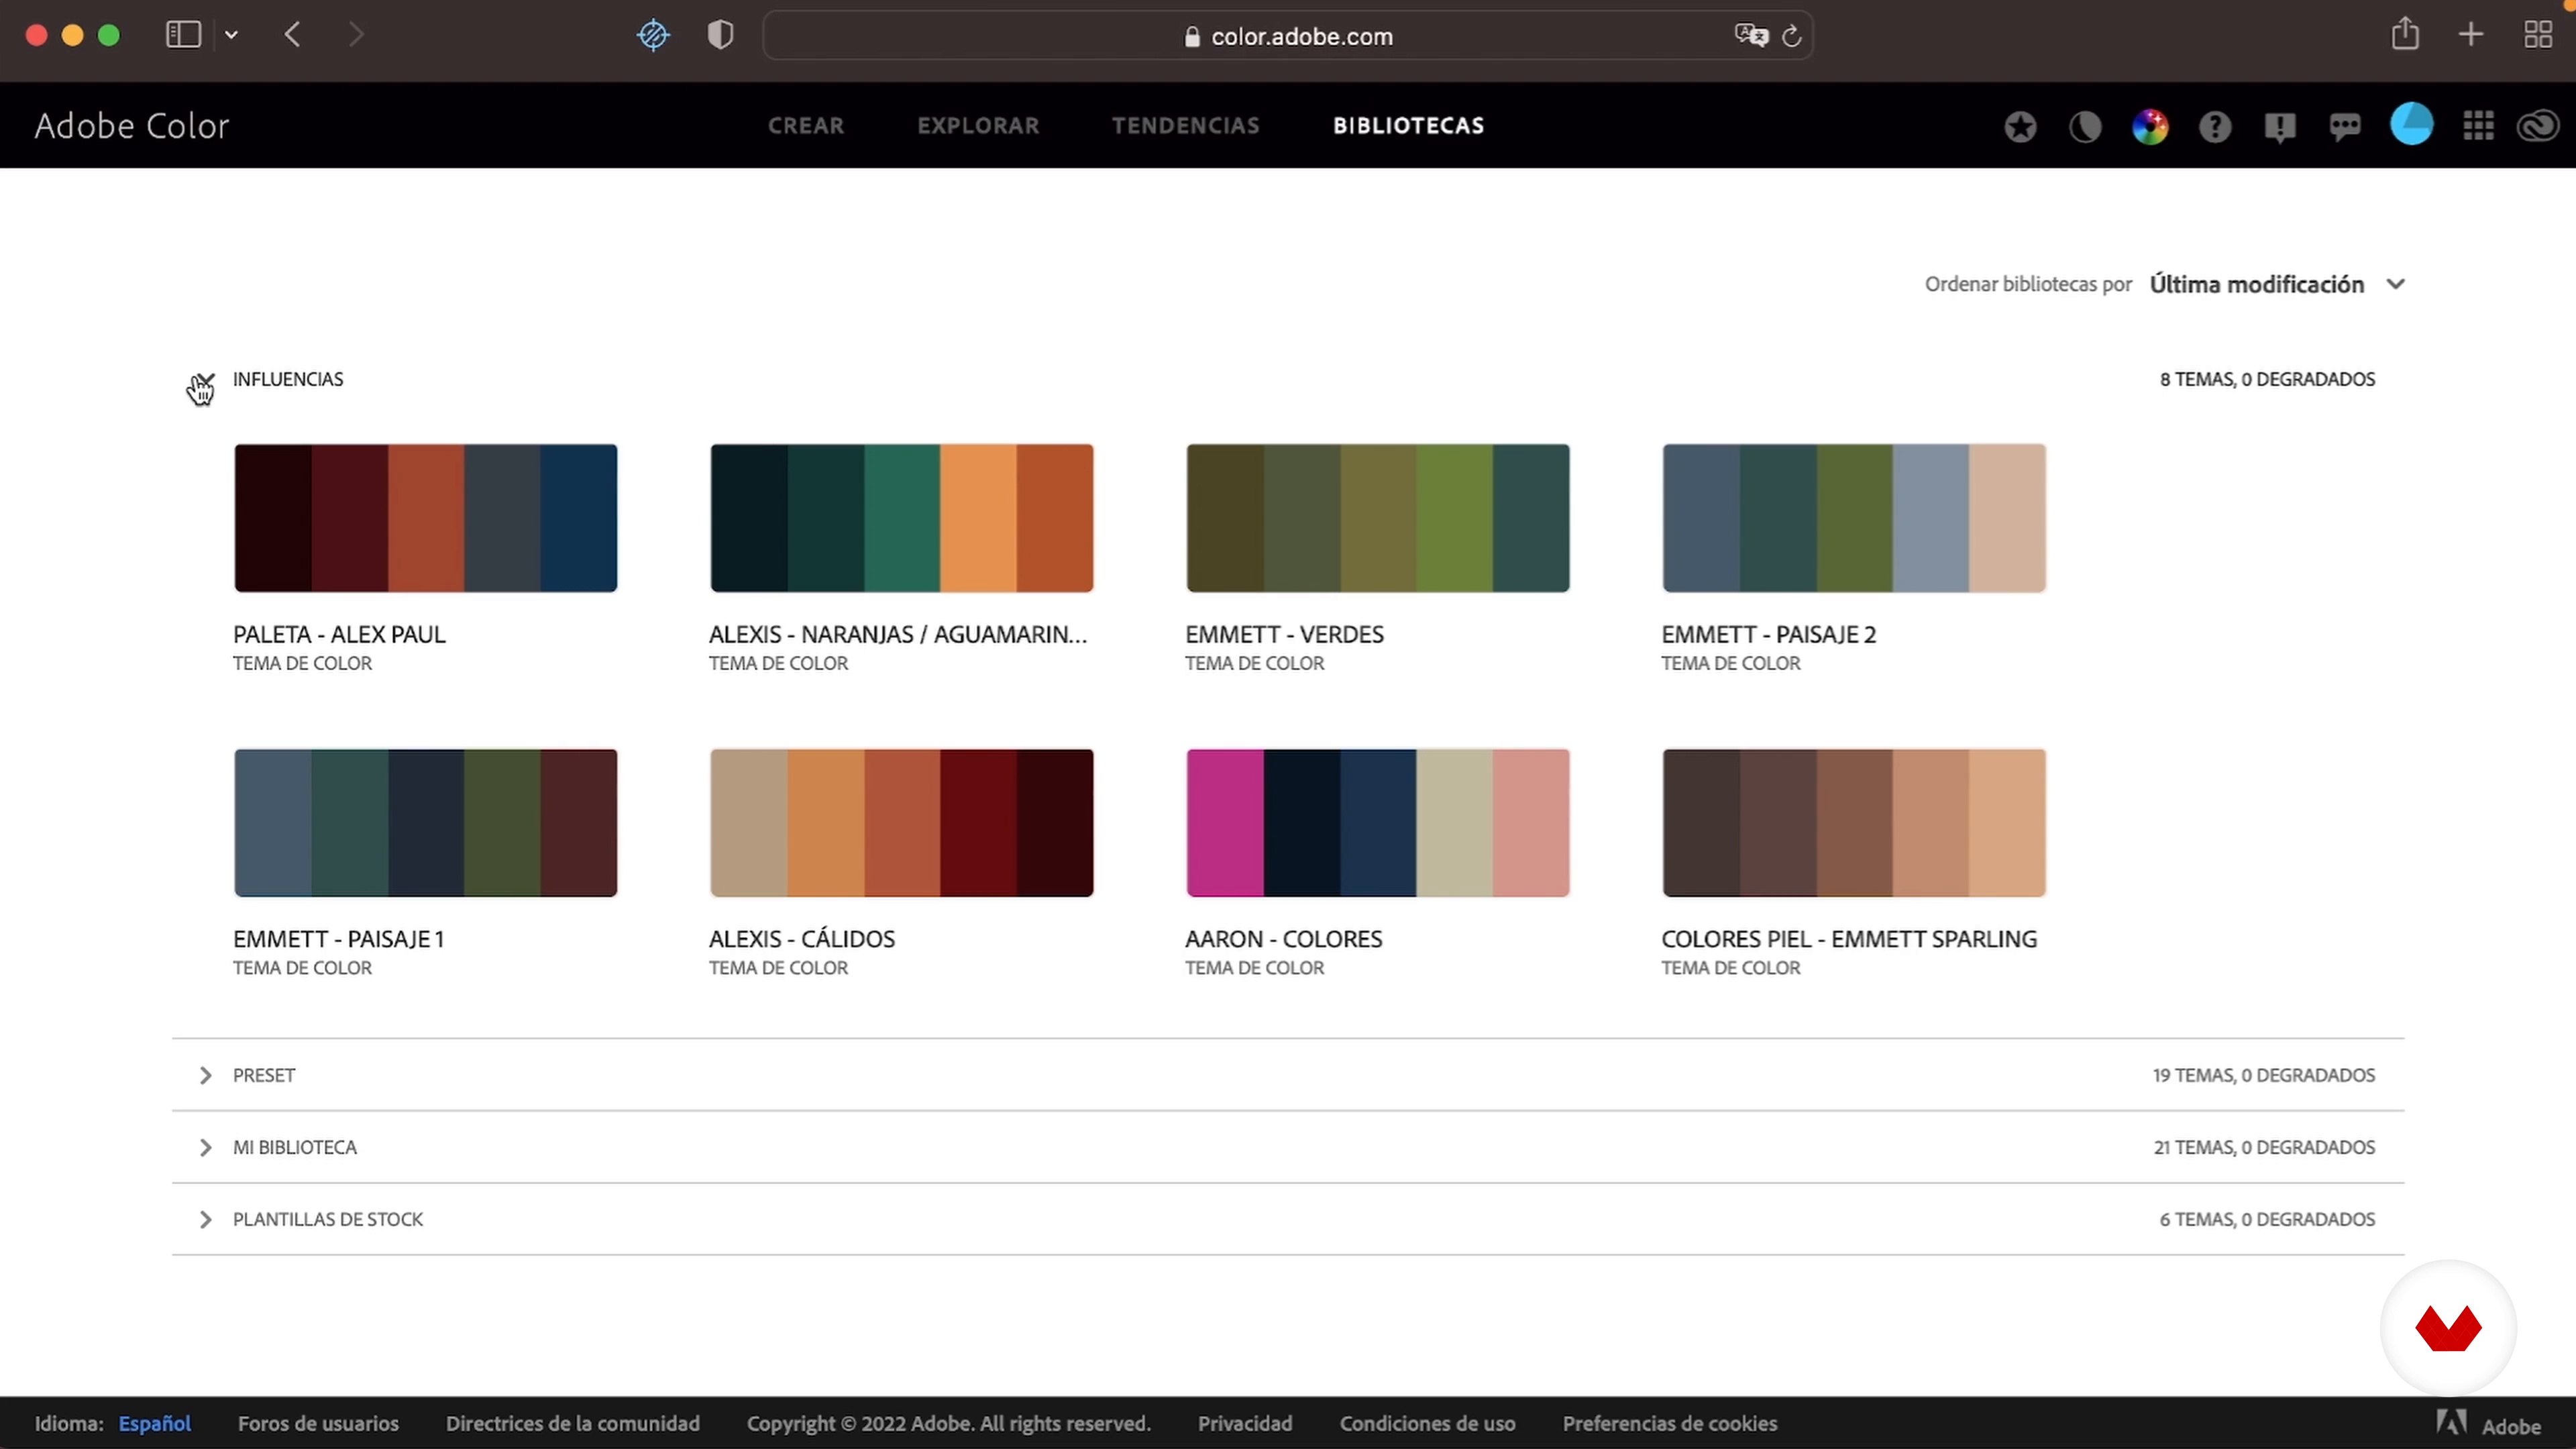
Task: Click the 19 TEMAS, 0 DEGRADADOS count
Action: [2264, 1075]
